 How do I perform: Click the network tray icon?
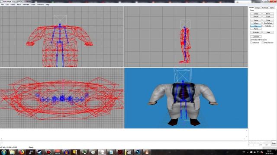click(x=258, y=152)
